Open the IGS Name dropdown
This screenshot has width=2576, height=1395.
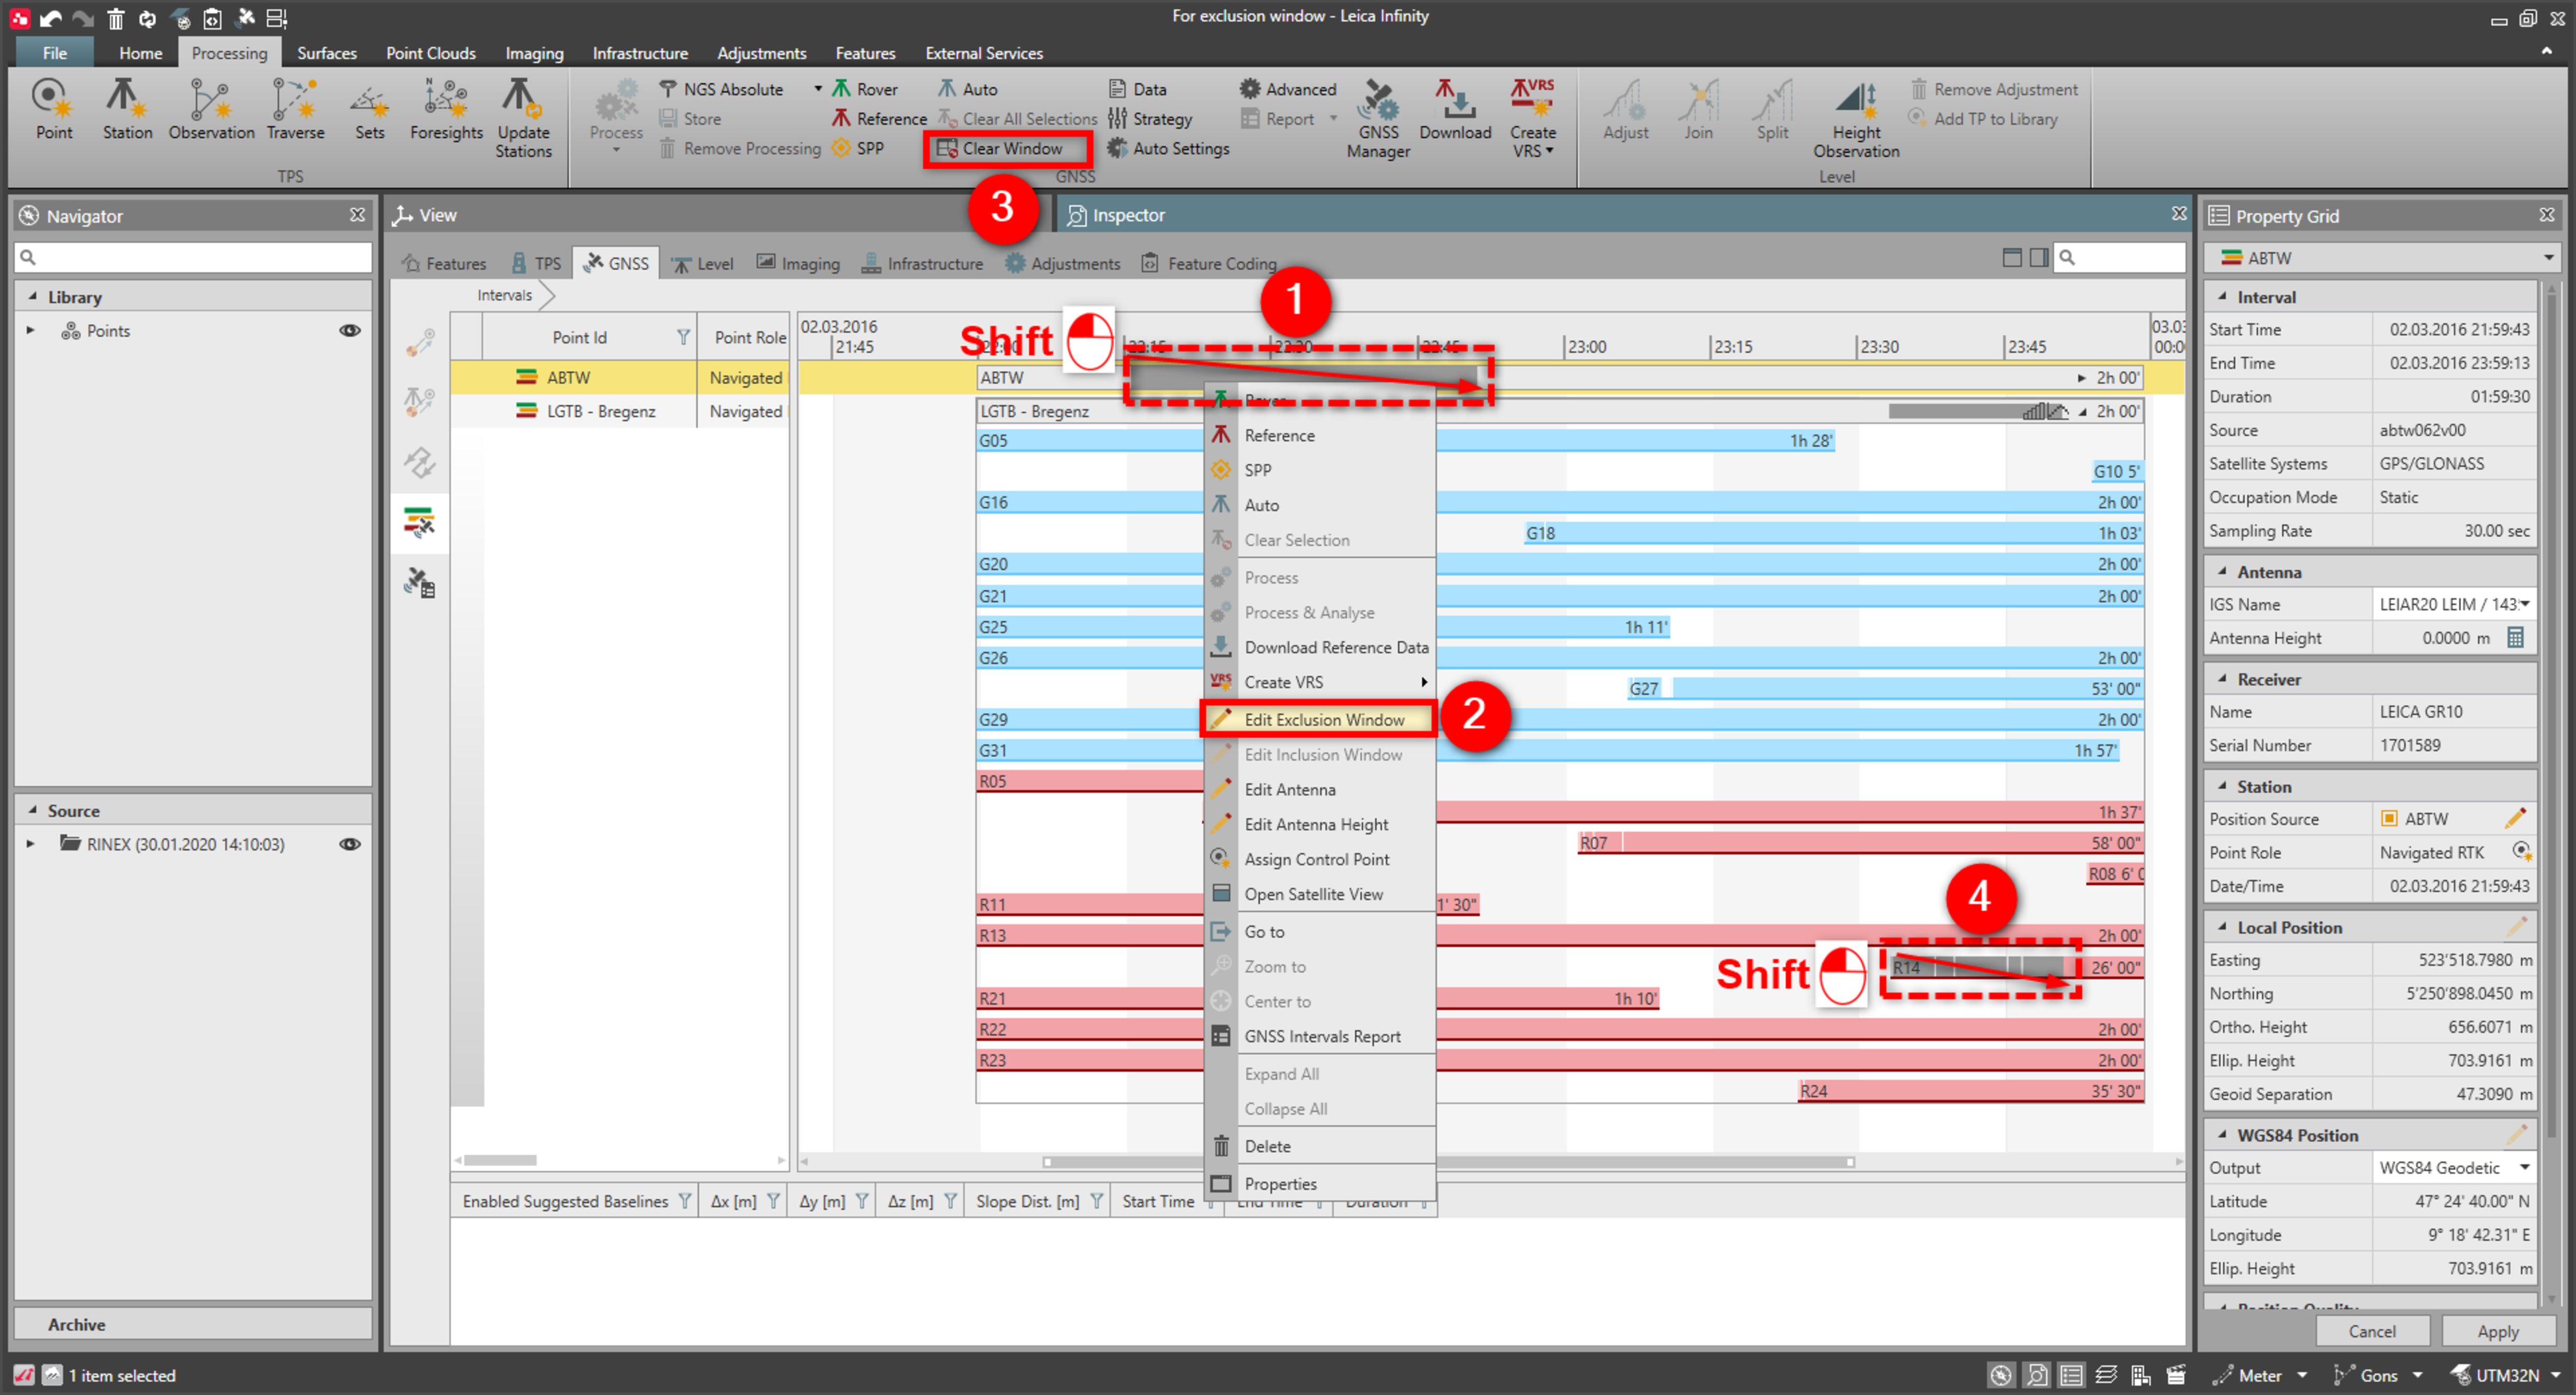2525,603
